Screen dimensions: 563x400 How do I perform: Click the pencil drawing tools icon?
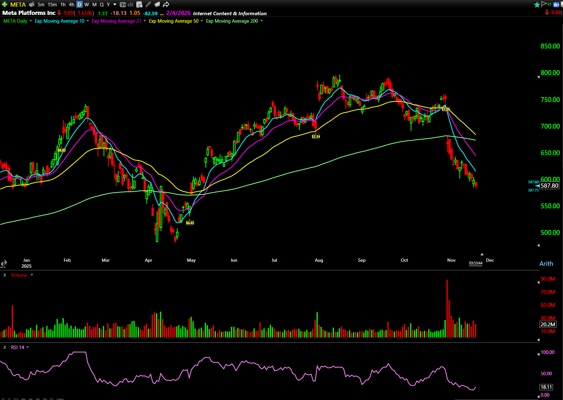coord(148,4)
